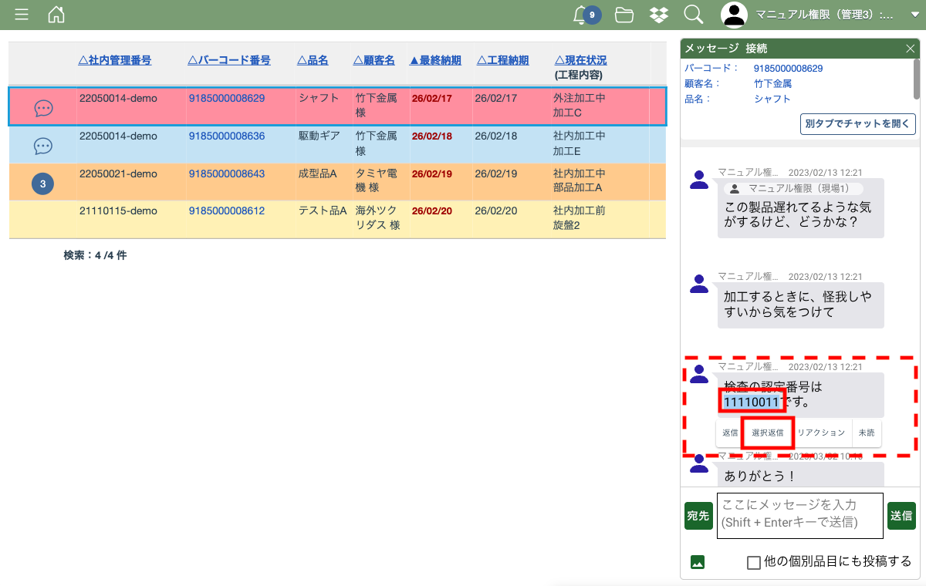Viewport: 926px width, 586px height.
Task: Open the folder icon in top bar
Action: 624,15
